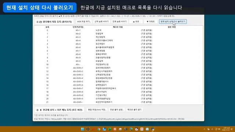Viewport: 235px width, 132px height.
Task: Click 선택 슬롯 비우기 button
Action: (x=102, y=22)
